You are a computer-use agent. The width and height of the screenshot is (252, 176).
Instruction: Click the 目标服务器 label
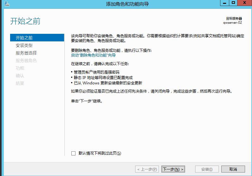point(234,19)
